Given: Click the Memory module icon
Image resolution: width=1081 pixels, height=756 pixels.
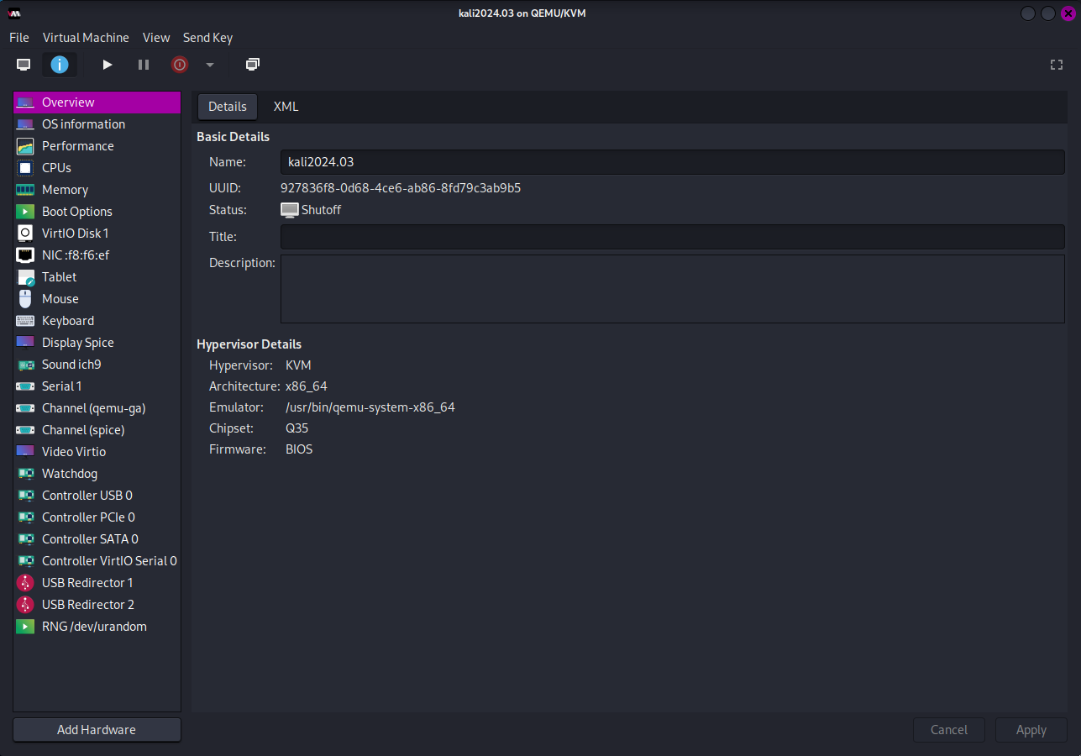Looking at the screenshot, I should 25,190.
